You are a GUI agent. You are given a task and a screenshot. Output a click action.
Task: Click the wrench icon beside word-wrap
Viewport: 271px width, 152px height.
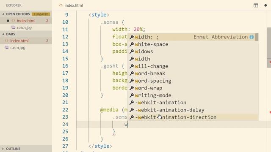132,88
